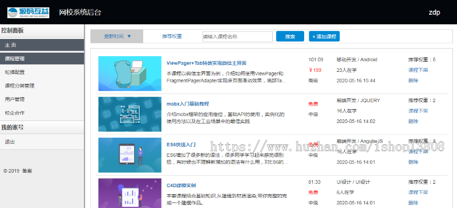Image resolution: width=457 pixels, height=208 pixels.
Task: Click the 我的账号 sidebar heading
Action: coord(12,127)
